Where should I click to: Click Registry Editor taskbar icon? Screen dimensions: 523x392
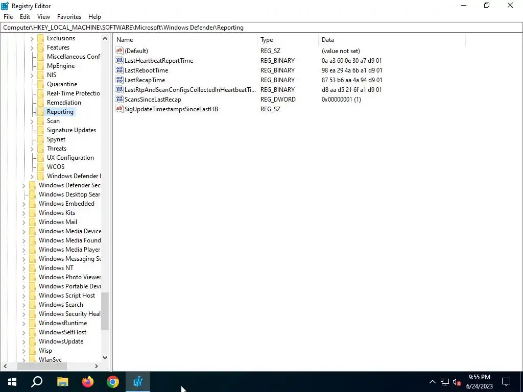(138, 382)
